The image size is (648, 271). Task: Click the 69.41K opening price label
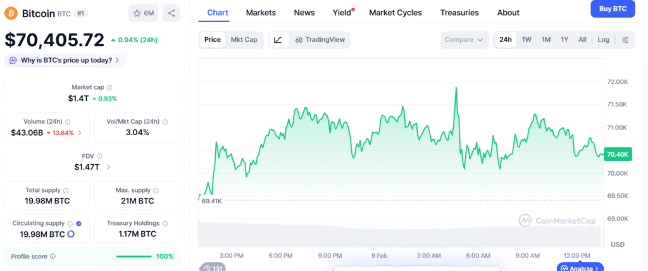coord(211,202)
